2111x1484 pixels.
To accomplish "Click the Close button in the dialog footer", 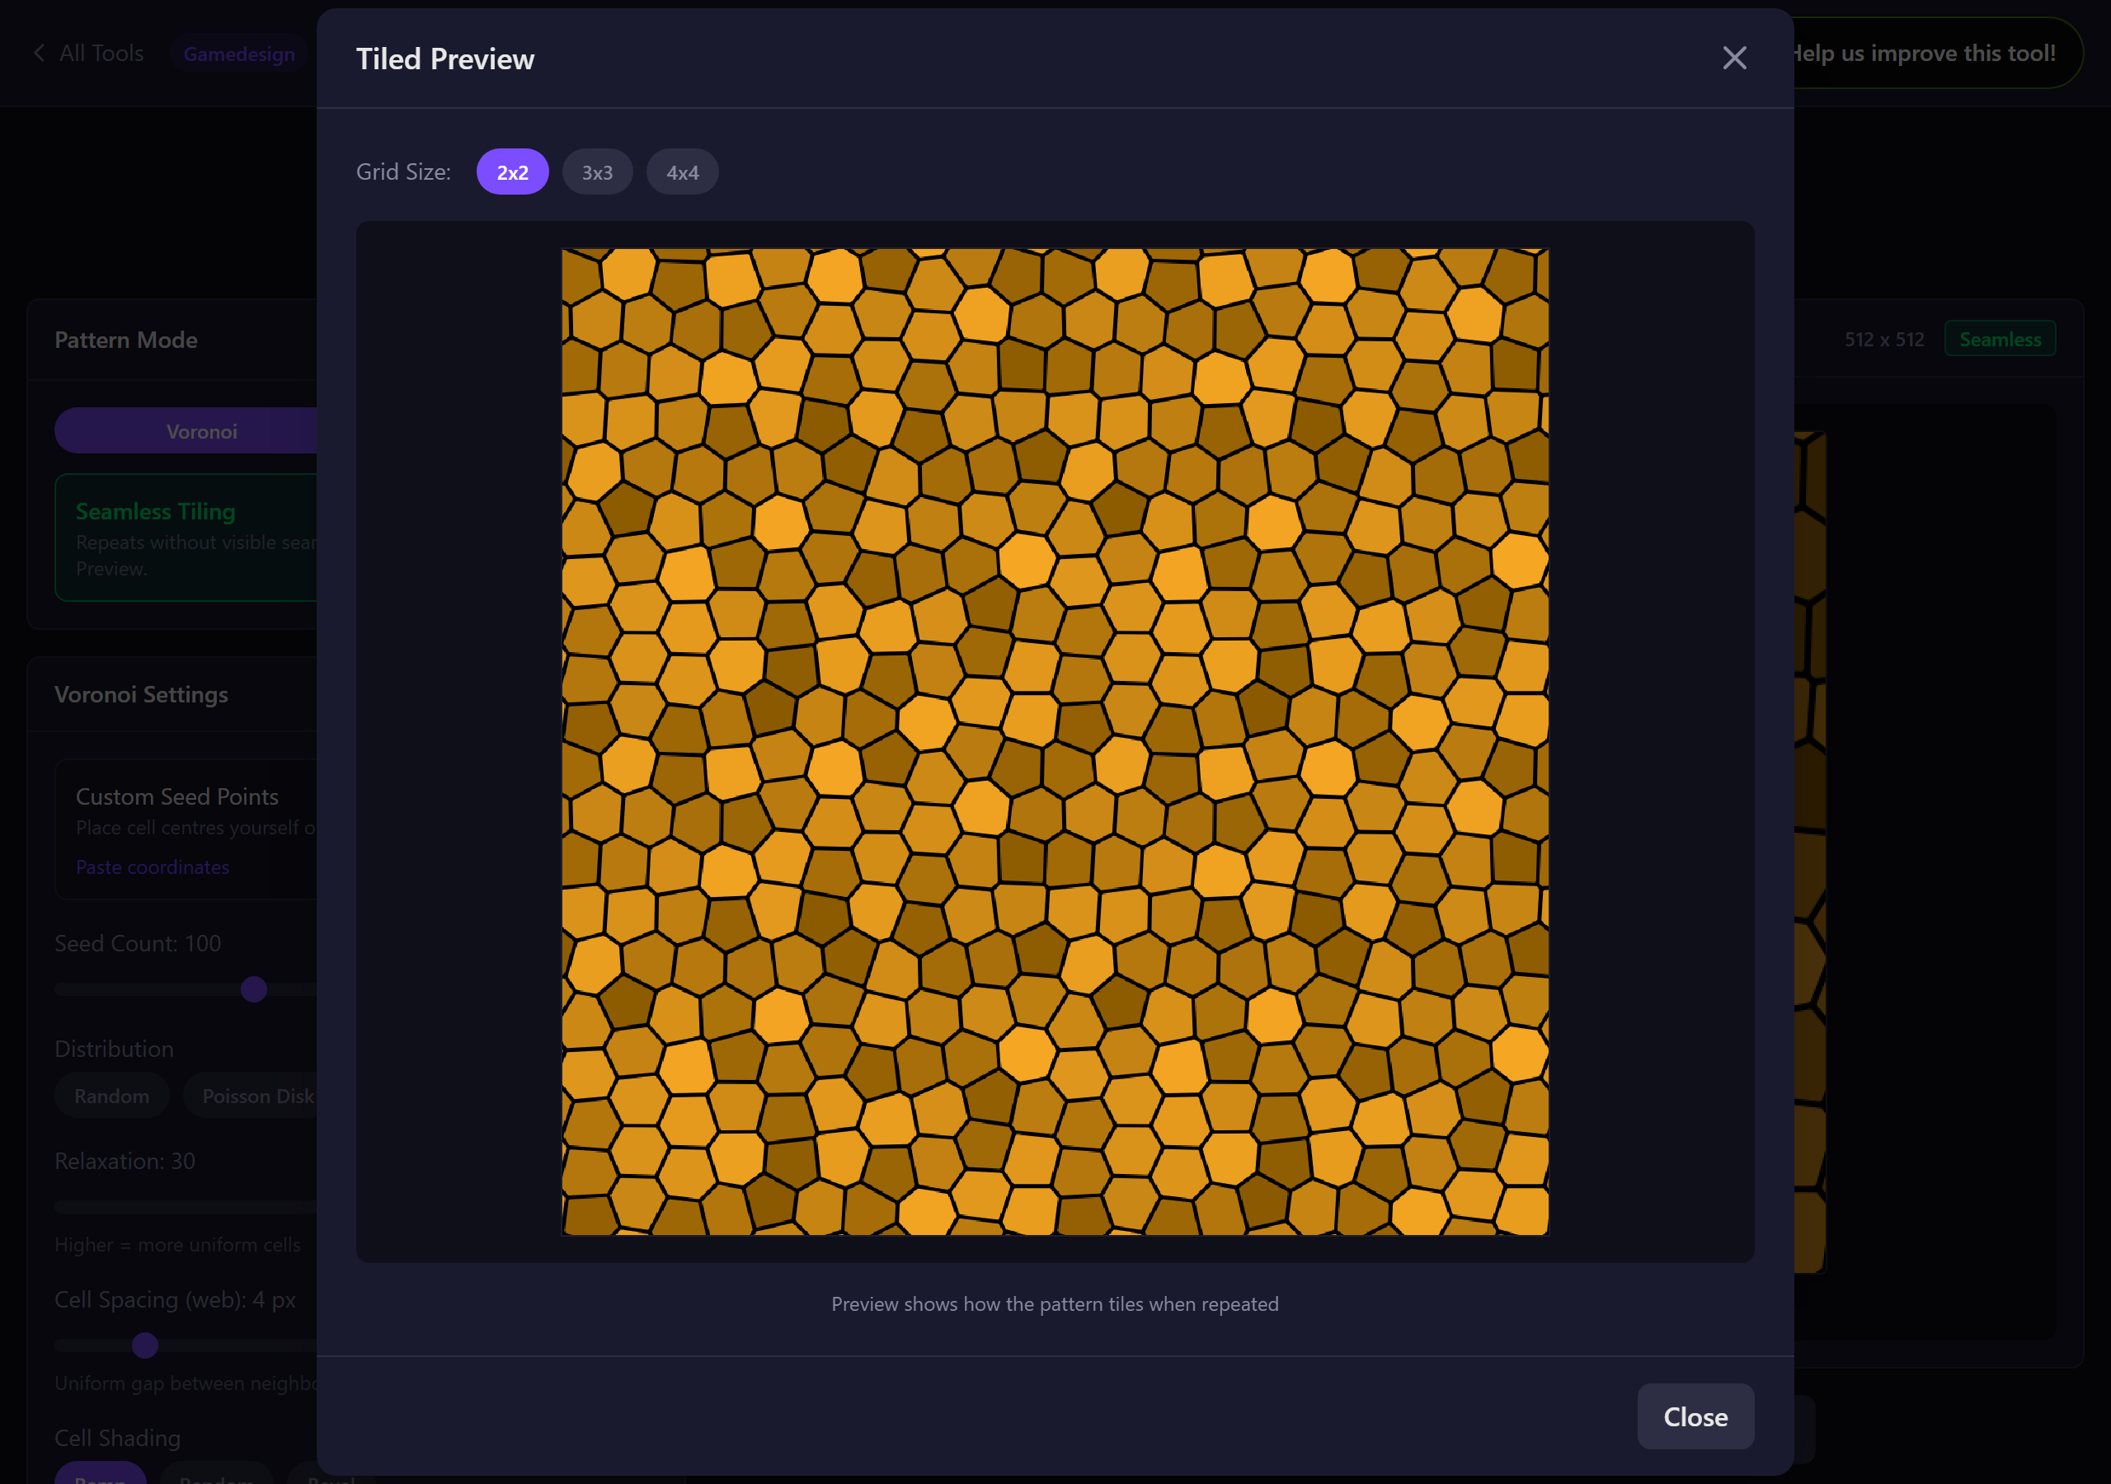I will pyautogui.click(x=1695, y=1417).
